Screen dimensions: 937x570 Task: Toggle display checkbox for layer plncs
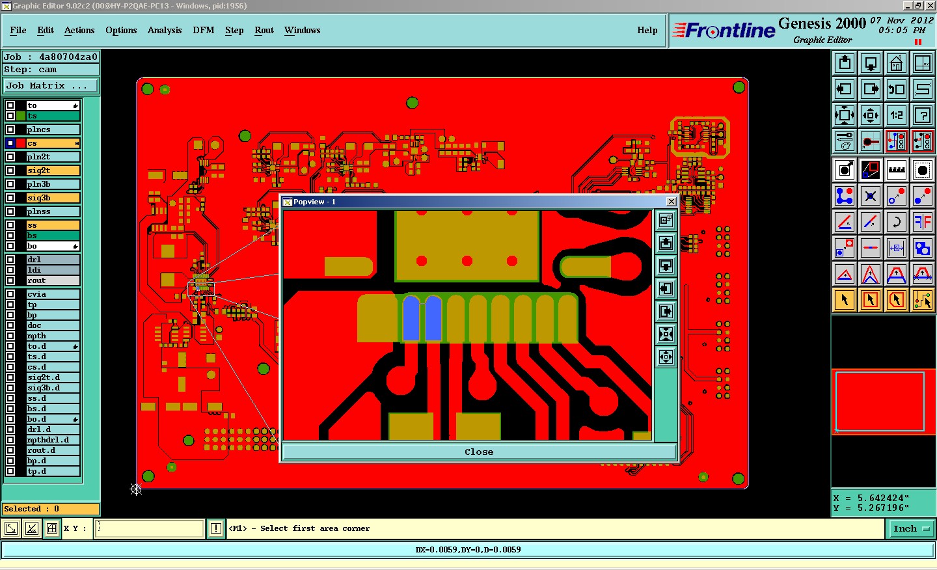(x=10, y=129)
